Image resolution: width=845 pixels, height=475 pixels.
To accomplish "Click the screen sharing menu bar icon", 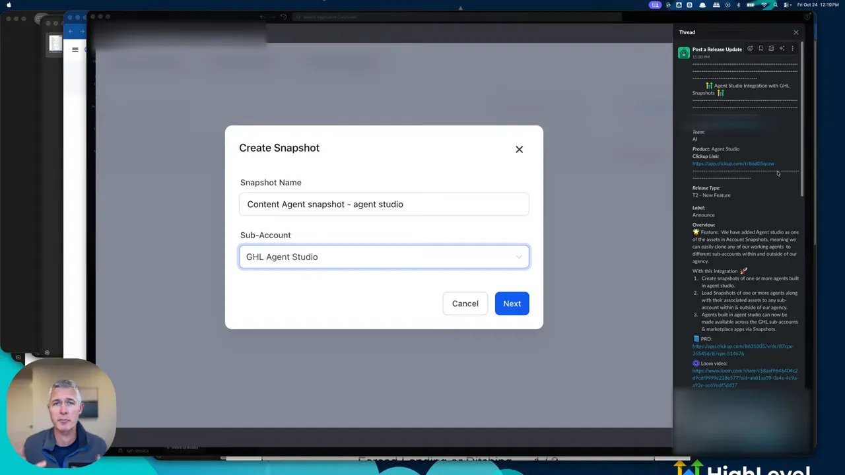I will point(656,5).
